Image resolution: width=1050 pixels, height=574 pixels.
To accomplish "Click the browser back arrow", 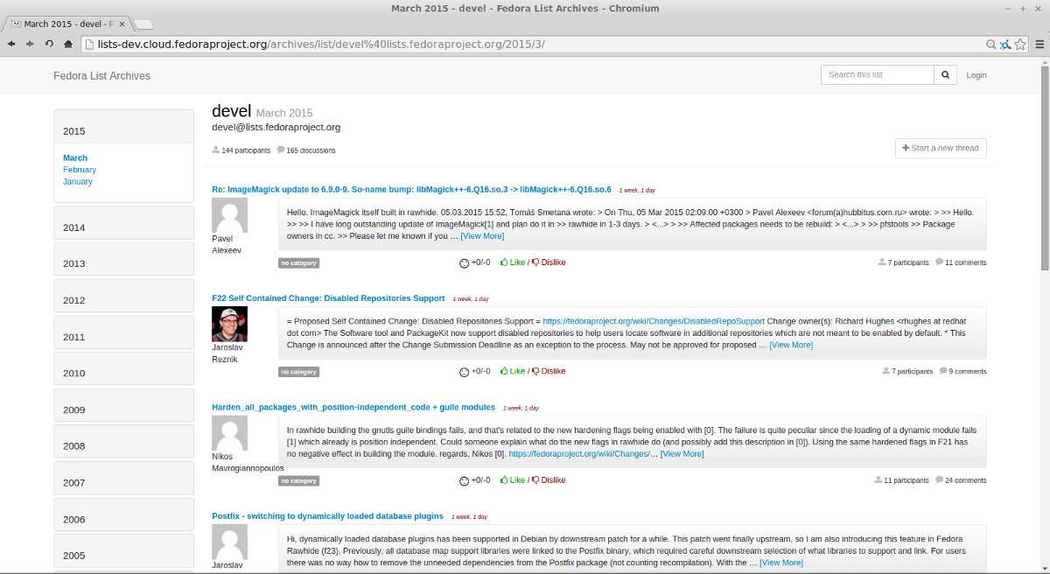I will [x=11, y=44].
